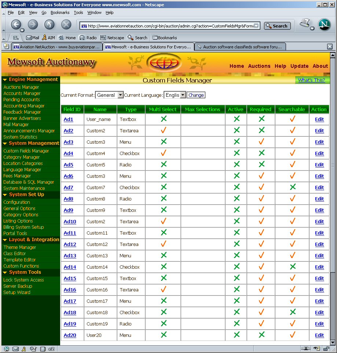Open the Bookmarks menu

coord(60,12)
